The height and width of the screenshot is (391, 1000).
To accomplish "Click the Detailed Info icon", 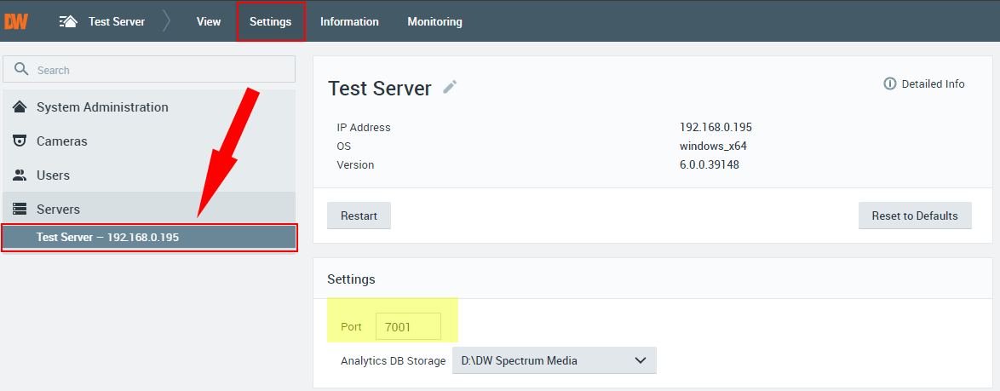I will click(889, 83).
